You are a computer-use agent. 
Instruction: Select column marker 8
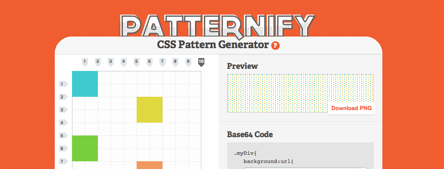point(175,62)
